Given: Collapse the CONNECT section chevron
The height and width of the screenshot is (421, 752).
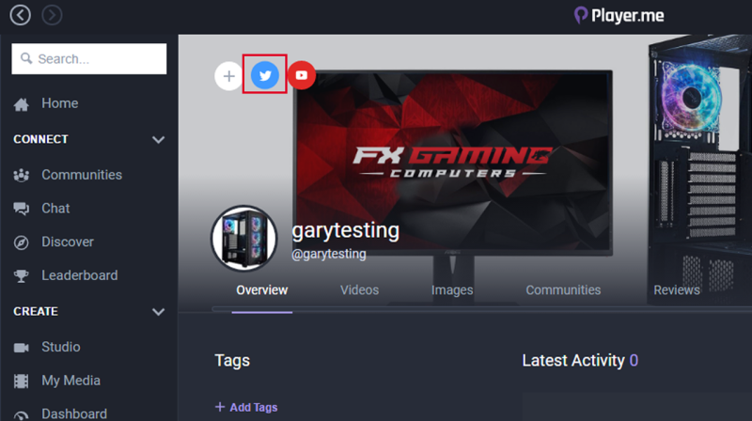Looking at the screenshot, I should pos(158,139).
